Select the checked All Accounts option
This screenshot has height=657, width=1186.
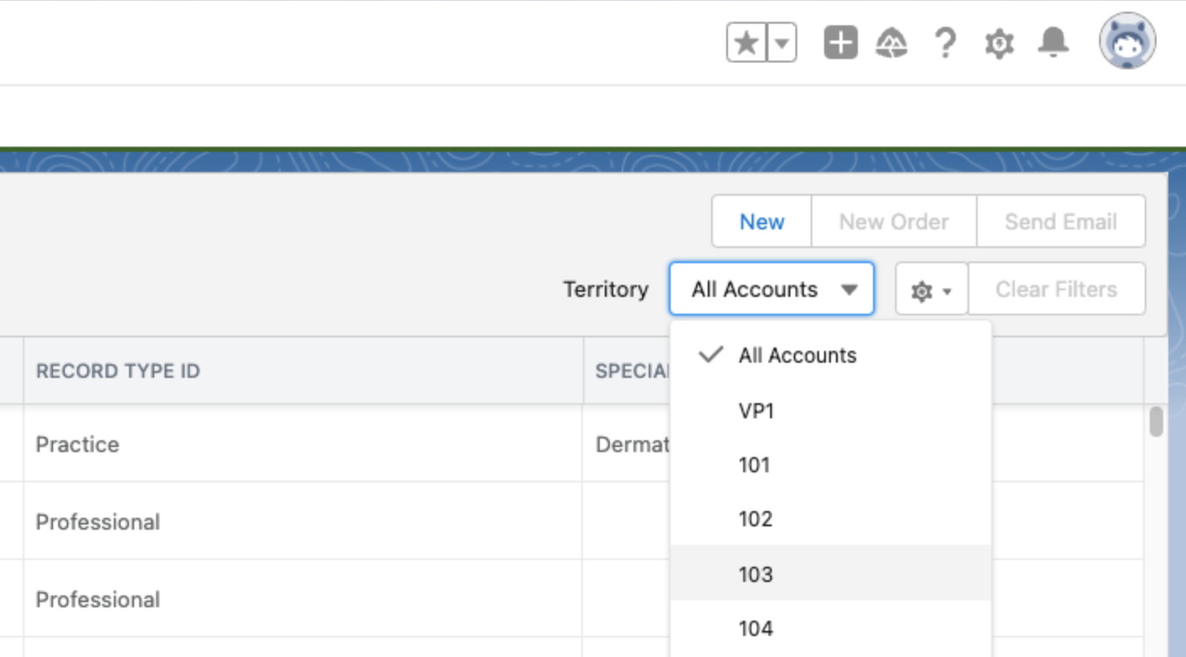(x=797, y=355)
